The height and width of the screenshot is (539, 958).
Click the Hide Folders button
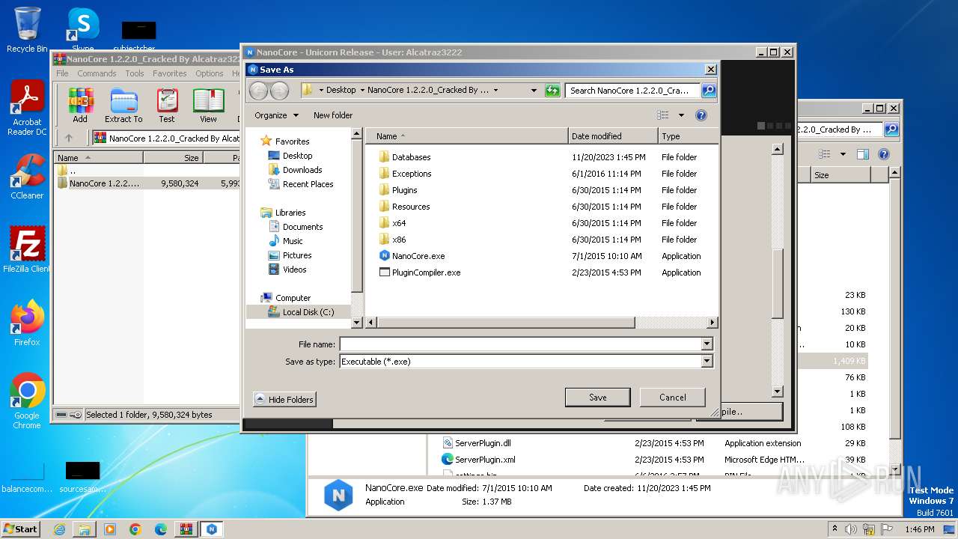point(284,400)
